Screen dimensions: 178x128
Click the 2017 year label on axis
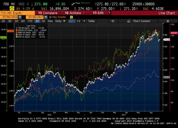[x=123, y=115]
